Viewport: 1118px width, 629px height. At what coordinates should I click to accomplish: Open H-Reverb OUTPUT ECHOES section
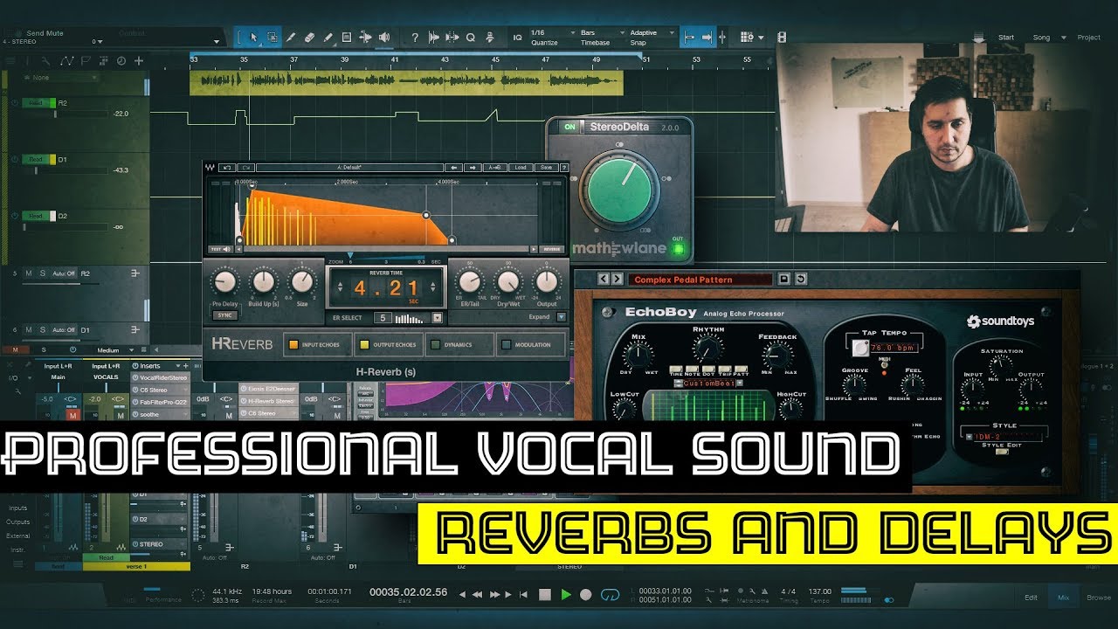coord(389,344)
